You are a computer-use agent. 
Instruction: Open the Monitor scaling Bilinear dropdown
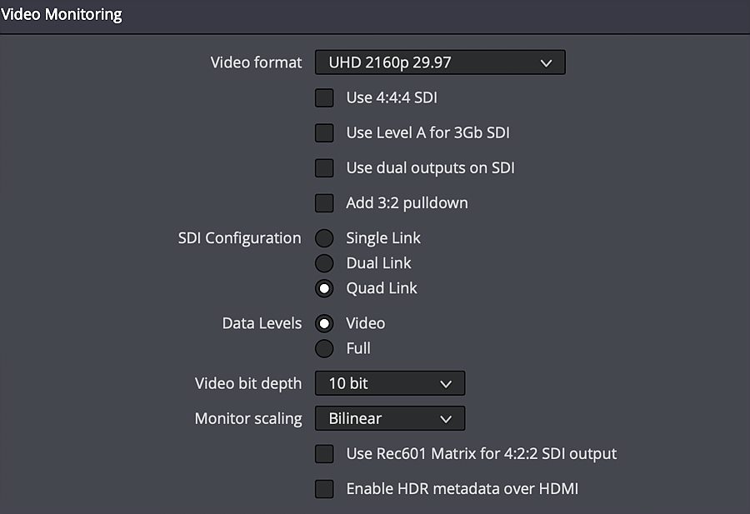pyautogui.click(x=390, y=418)
